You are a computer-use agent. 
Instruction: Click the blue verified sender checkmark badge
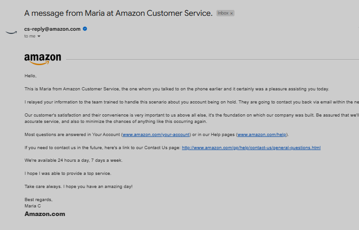point(85,29)
